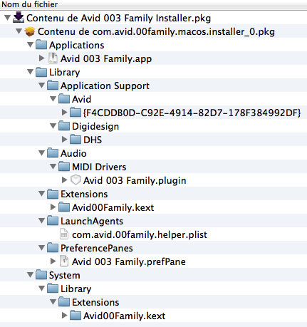Select the 'Audio' label
Viewport: 307px width, 327px height.
click(x=73, y=153)
